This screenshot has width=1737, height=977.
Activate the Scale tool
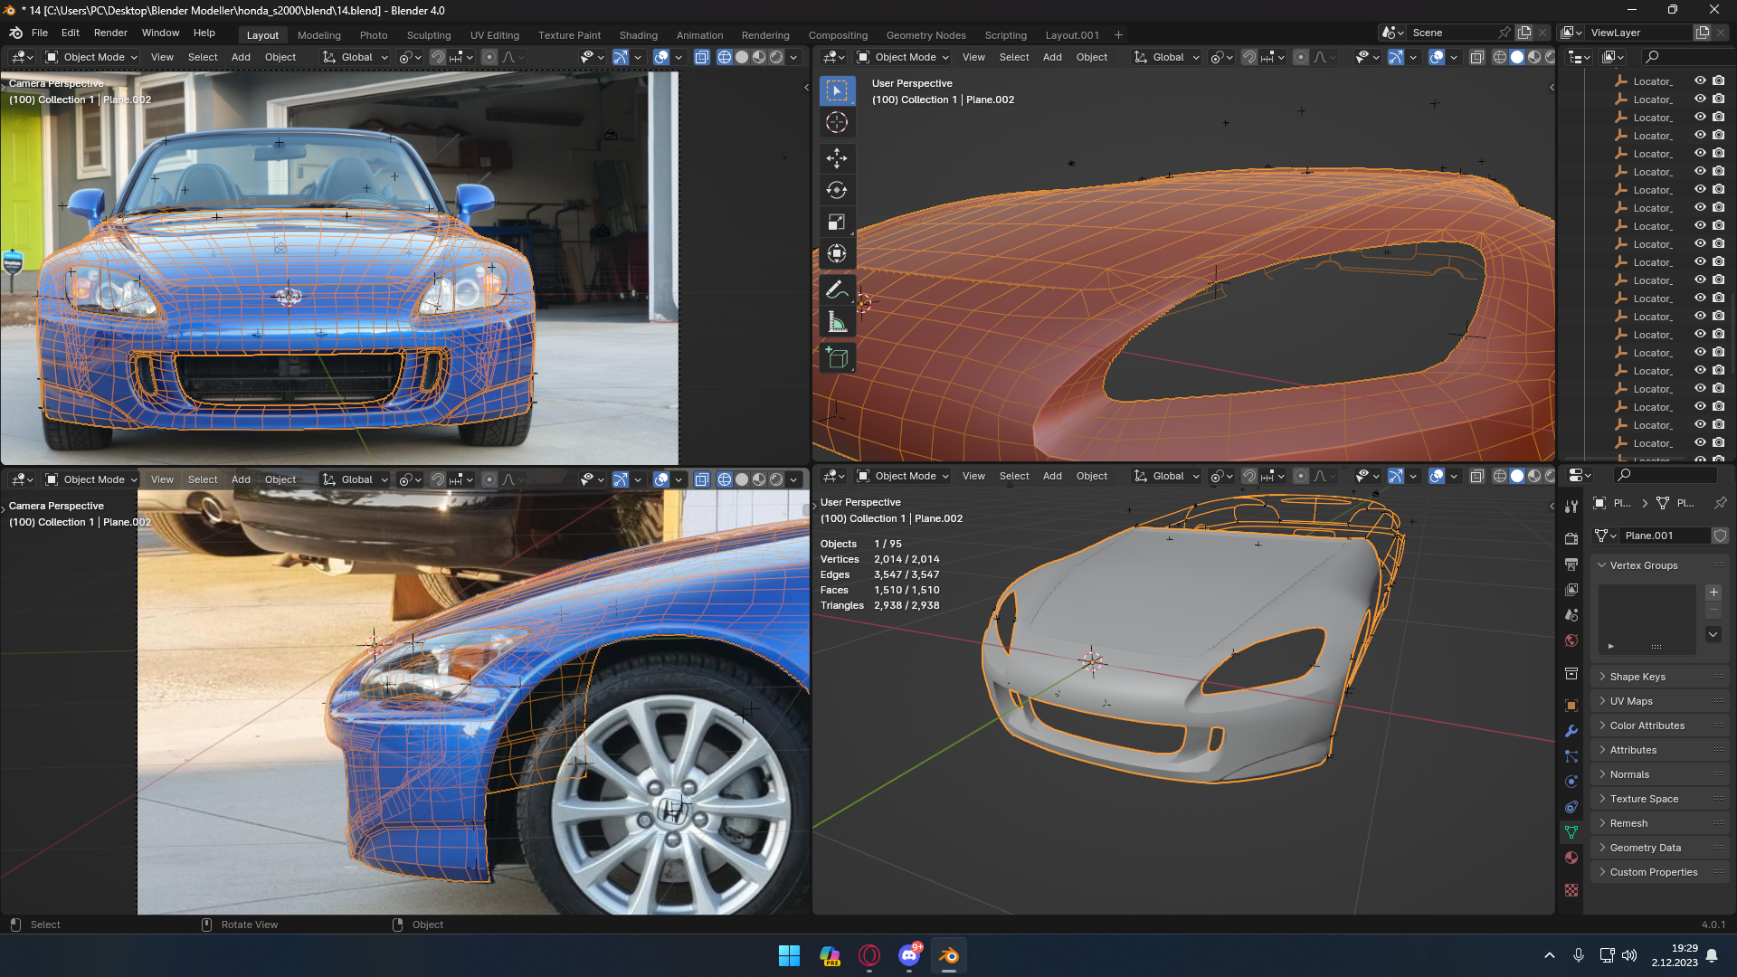(836, 222)
